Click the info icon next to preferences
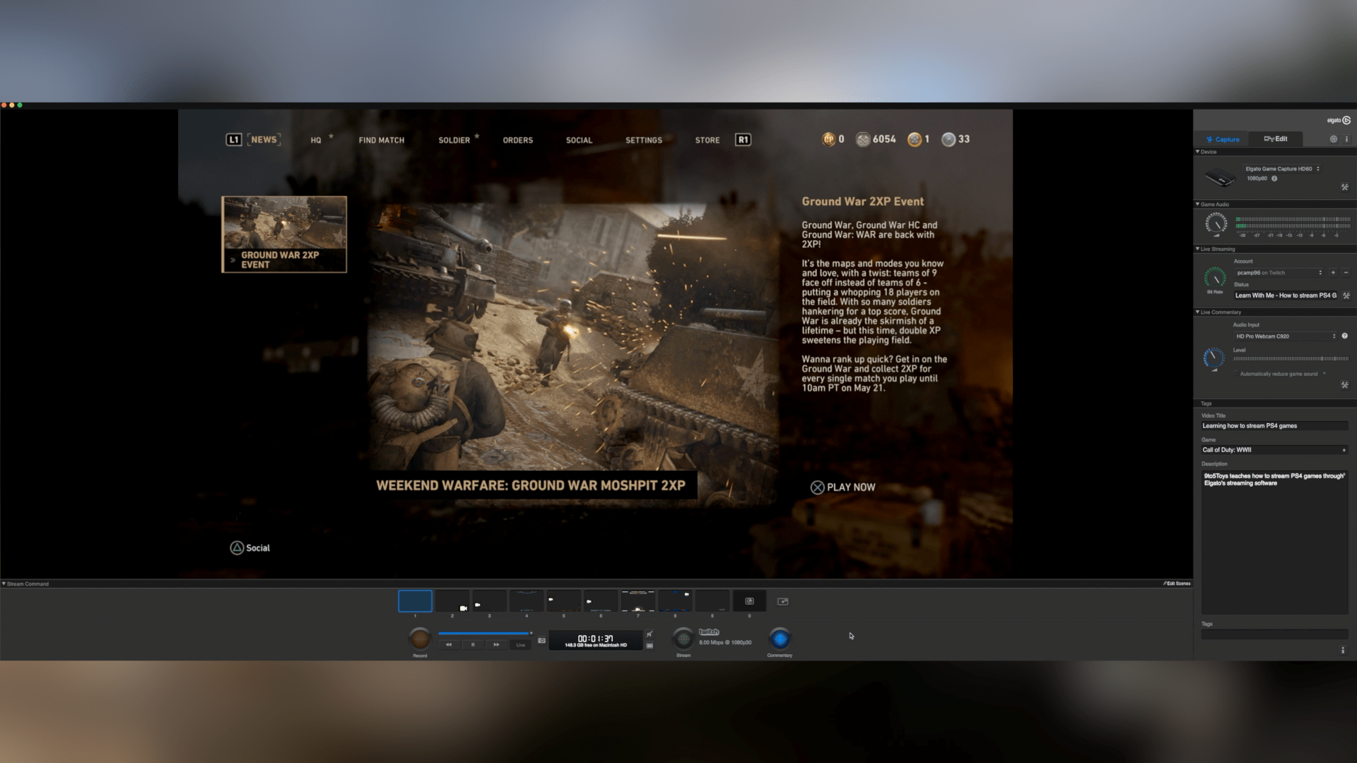 1346,139
